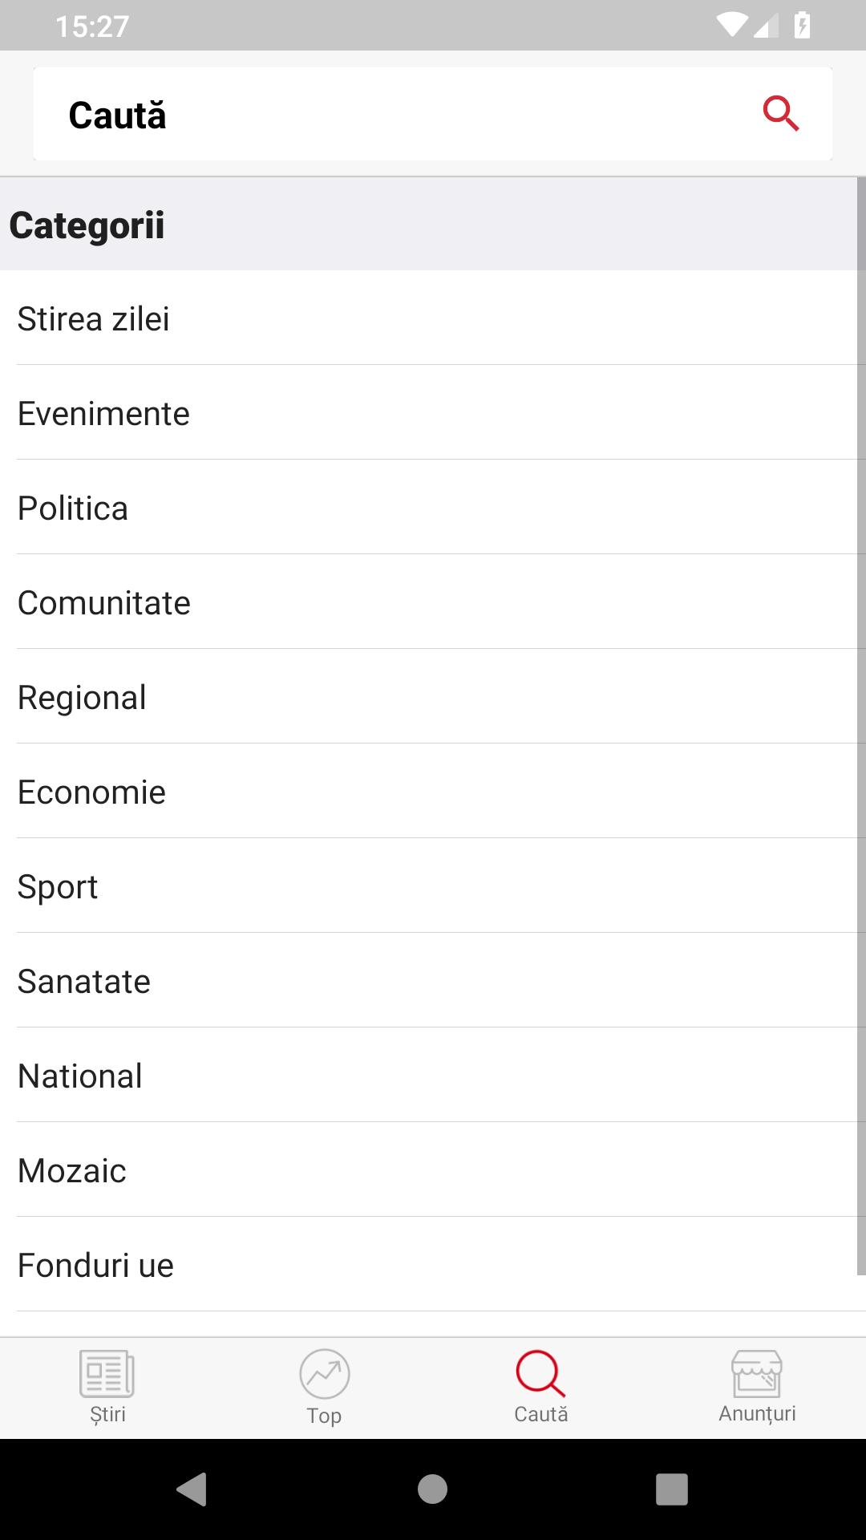Tap the Android recent apps square

coord(672,1489)
